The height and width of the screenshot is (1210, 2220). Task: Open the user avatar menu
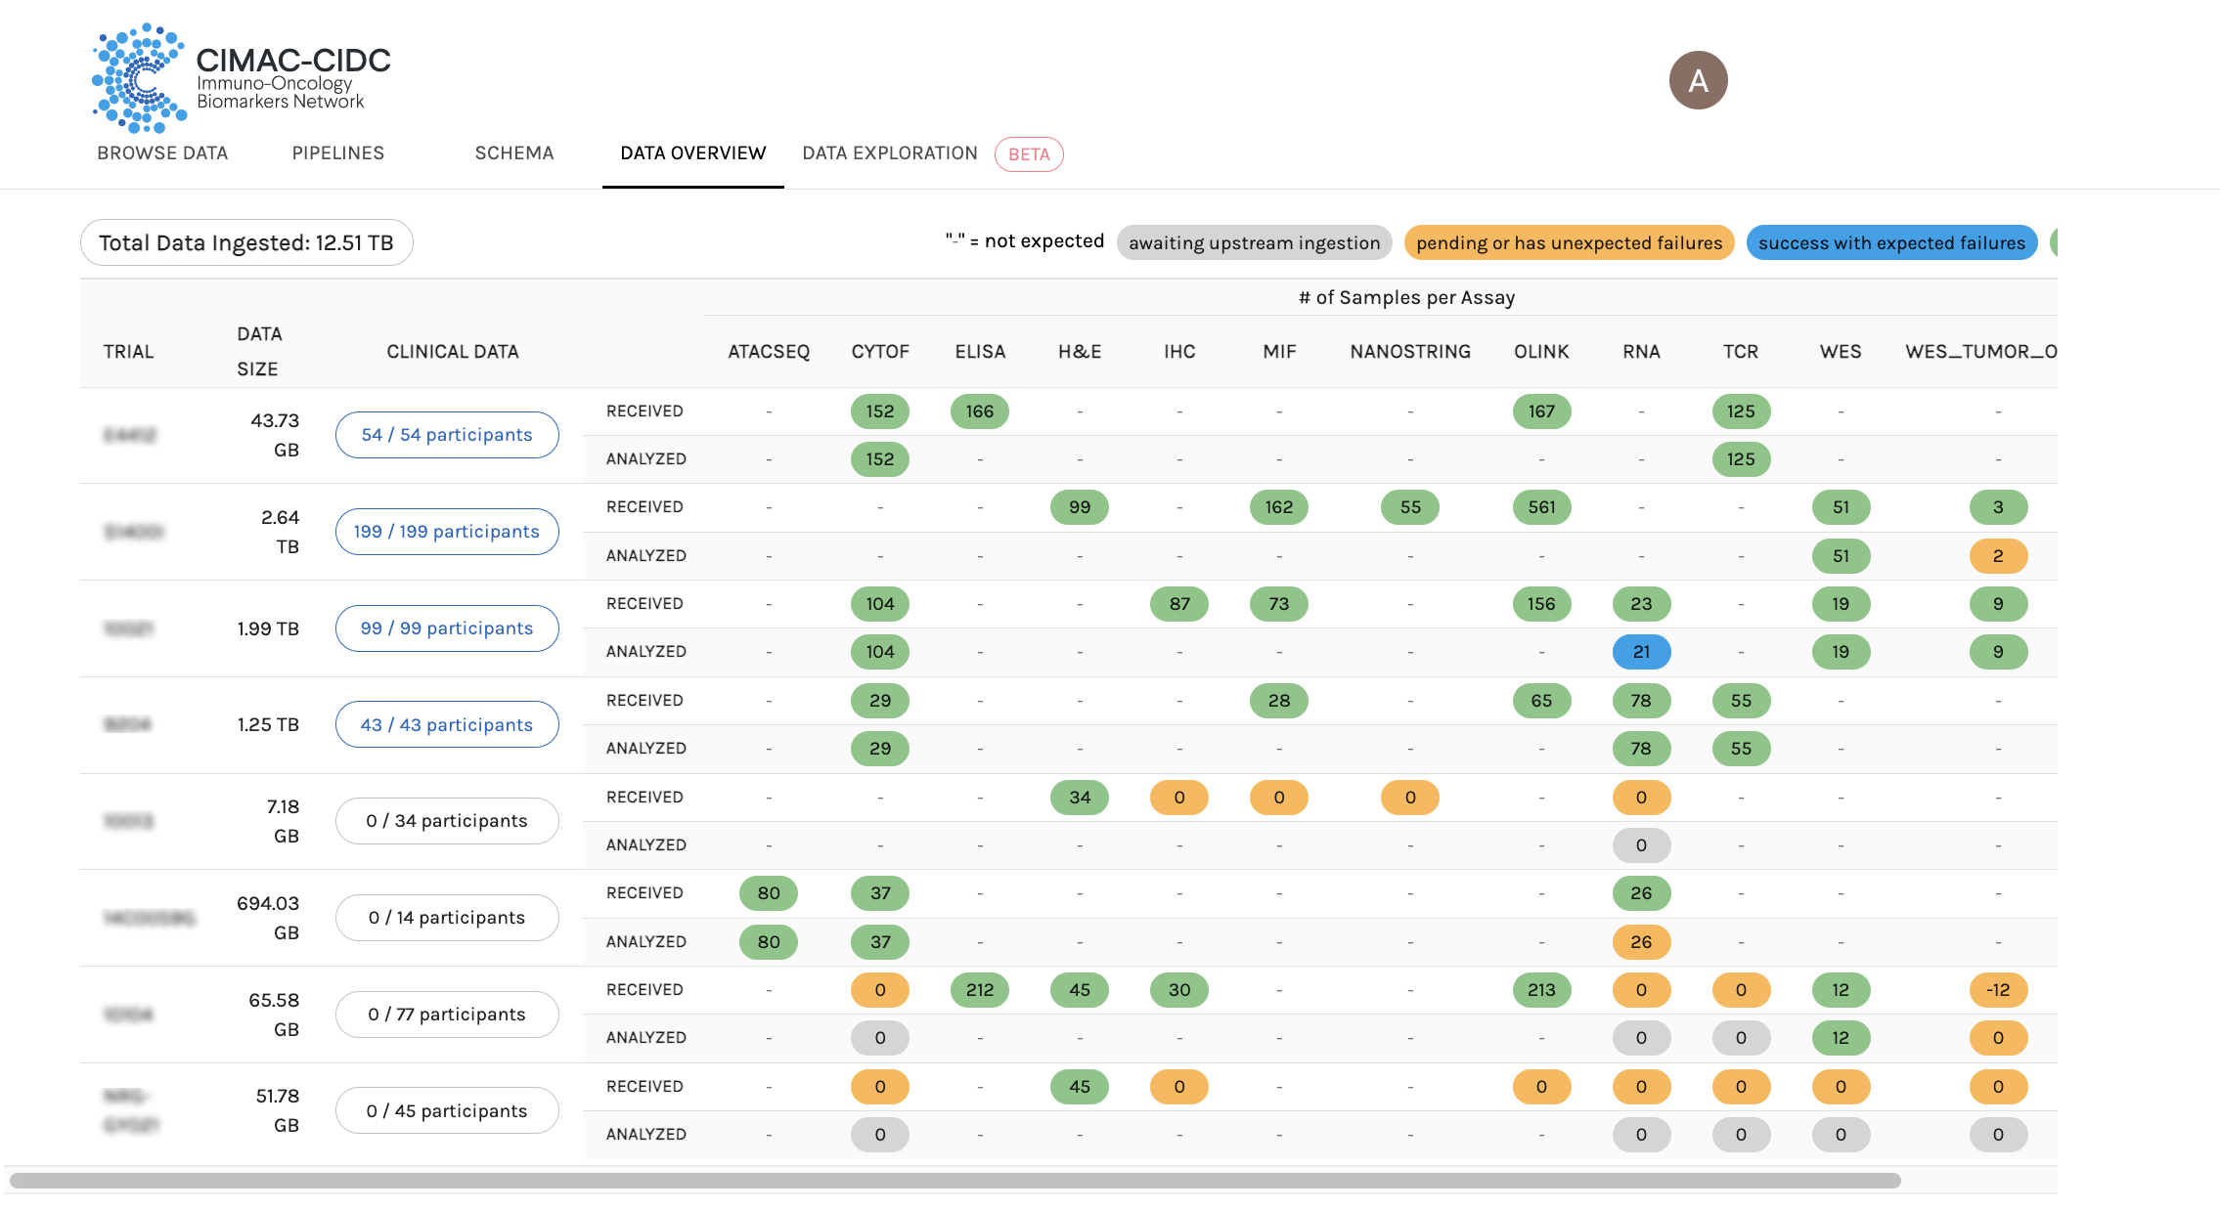click(1698, 80)
